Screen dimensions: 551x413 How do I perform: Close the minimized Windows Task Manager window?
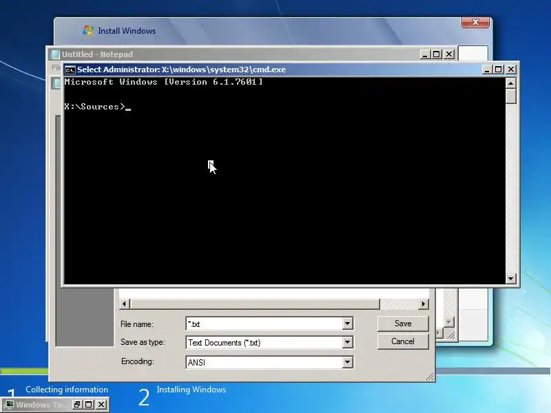[x=101, y=405]
